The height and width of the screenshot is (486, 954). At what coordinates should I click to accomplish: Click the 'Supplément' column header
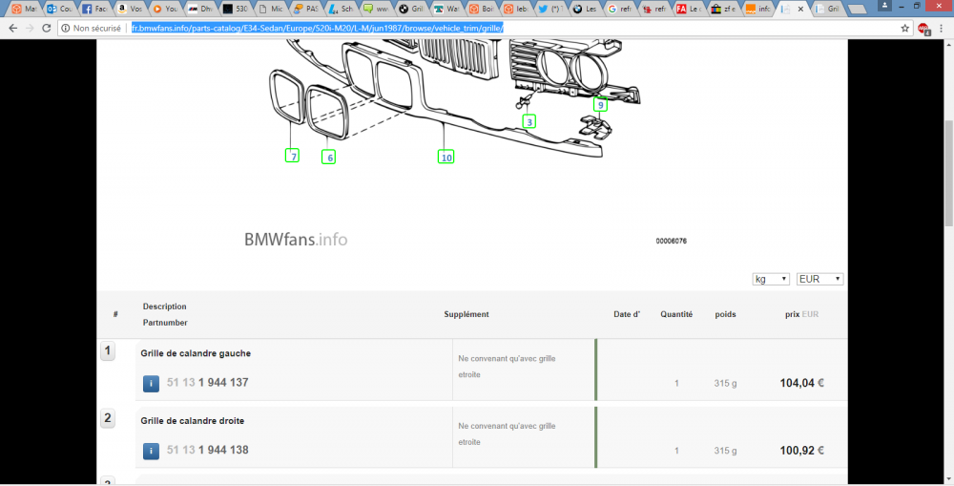pos(467,314)
